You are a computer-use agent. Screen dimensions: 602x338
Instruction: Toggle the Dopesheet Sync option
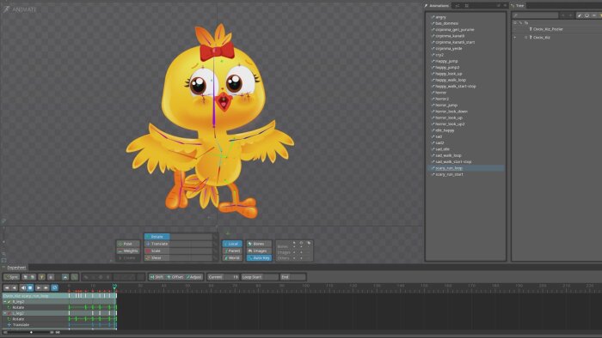pos(11,277)
